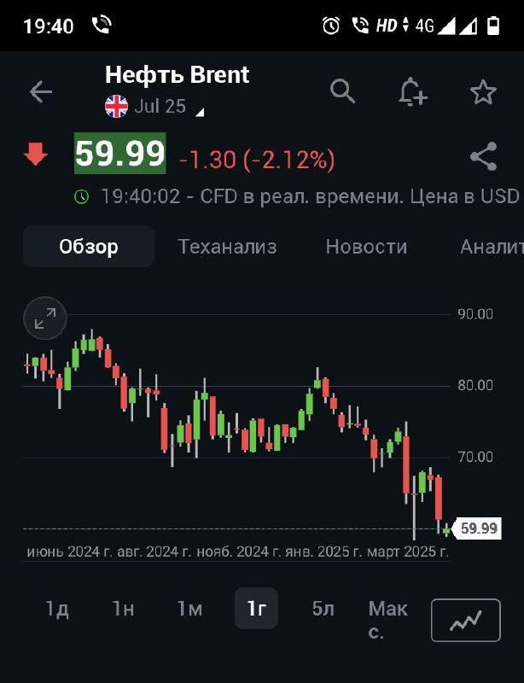This screenshot has width=524, height=683.
Task: Switch to the Новости tab
Action: (366, 247)
